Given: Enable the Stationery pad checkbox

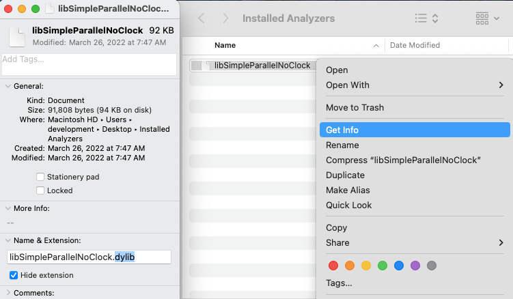Looking at the screenshot, I should pos(40,177).
